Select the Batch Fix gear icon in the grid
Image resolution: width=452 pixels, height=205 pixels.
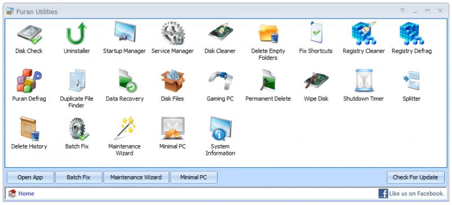(x=79, y=129)
